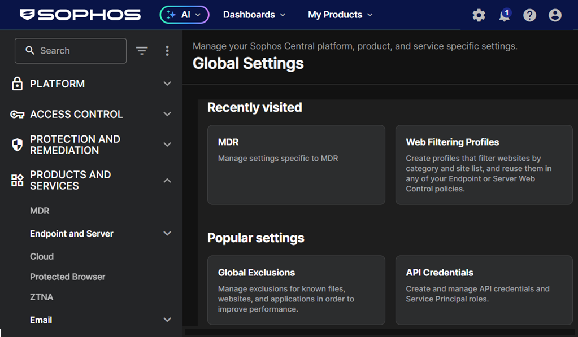Expand PROTECTION AND REMEDIATION section chevron
Viewport: 578px width, 337px height.
click(x=167, y=145)
